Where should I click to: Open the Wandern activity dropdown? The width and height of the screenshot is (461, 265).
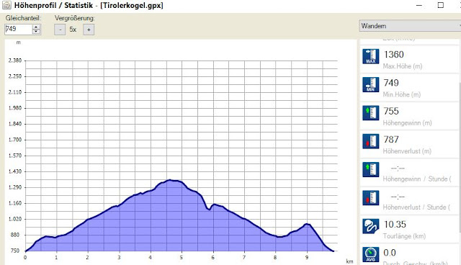410,26
